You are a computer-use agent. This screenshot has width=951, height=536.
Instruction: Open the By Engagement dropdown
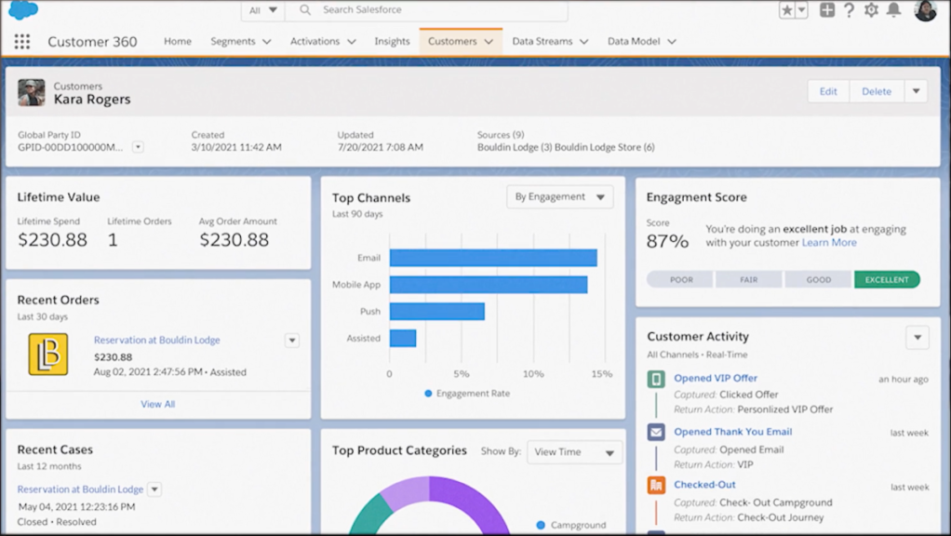(x=559, y=197)
